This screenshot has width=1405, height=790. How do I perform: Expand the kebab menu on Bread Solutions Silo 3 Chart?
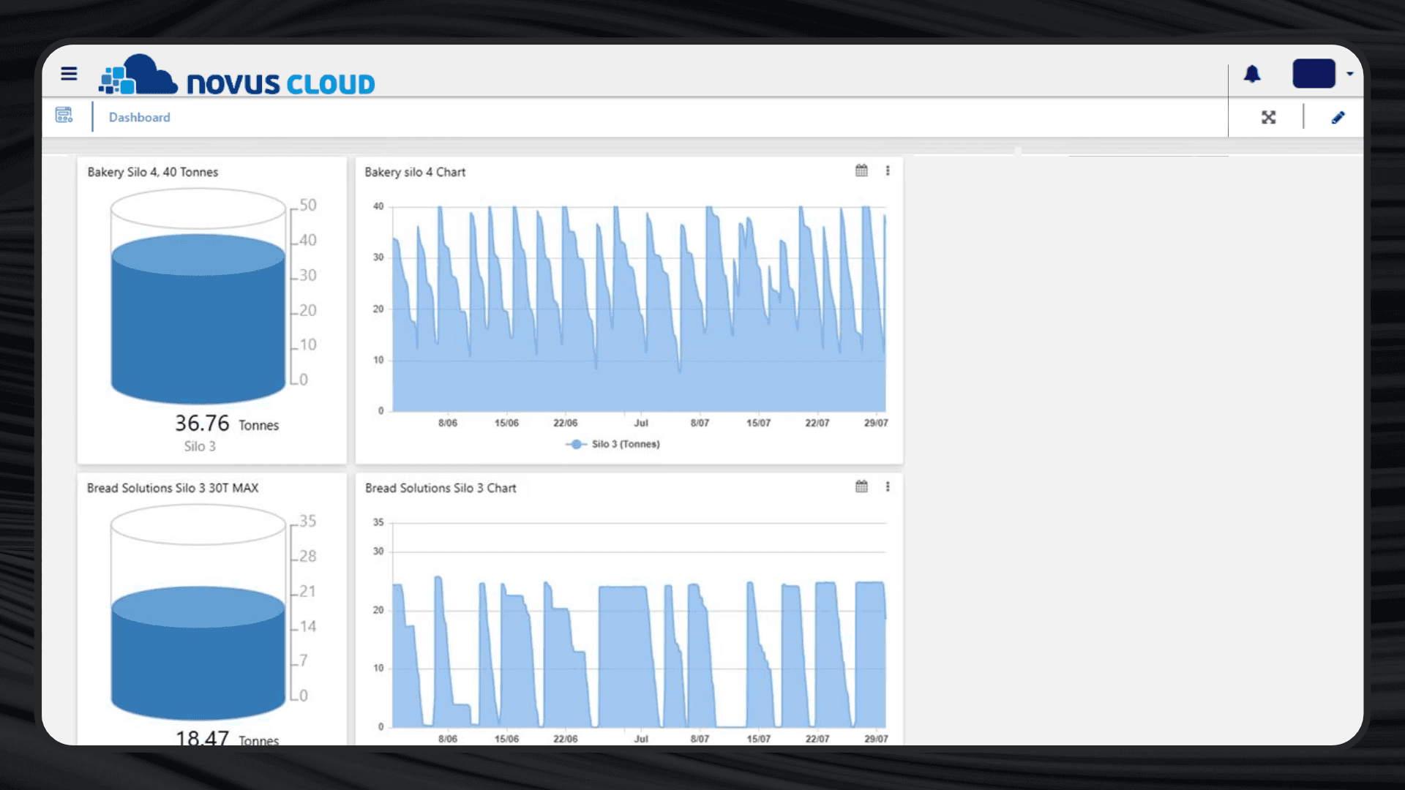888,486
